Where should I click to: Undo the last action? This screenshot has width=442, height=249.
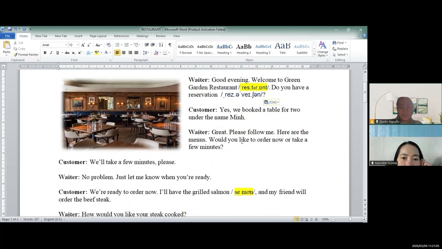tap(15, 29)
